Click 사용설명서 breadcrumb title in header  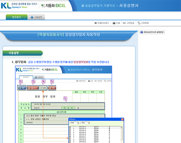coord(129,5)
